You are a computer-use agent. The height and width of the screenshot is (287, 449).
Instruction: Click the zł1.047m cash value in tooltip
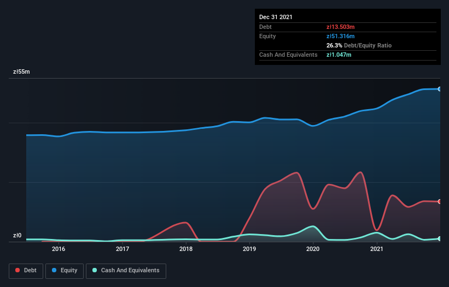click(x=339, y=55)
